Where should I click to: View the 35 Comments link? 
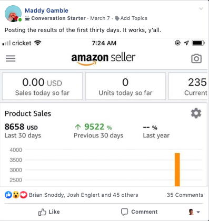point(185,195)
